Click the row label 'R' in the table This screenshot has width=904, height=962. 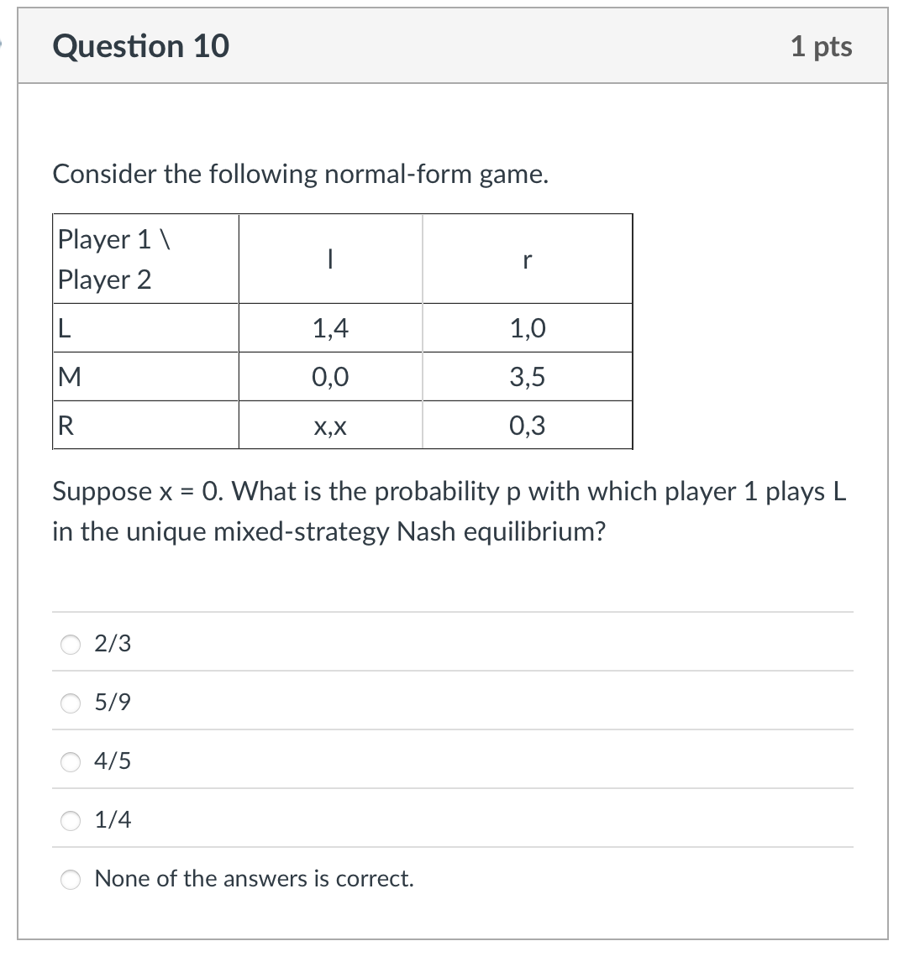(65, 426)
